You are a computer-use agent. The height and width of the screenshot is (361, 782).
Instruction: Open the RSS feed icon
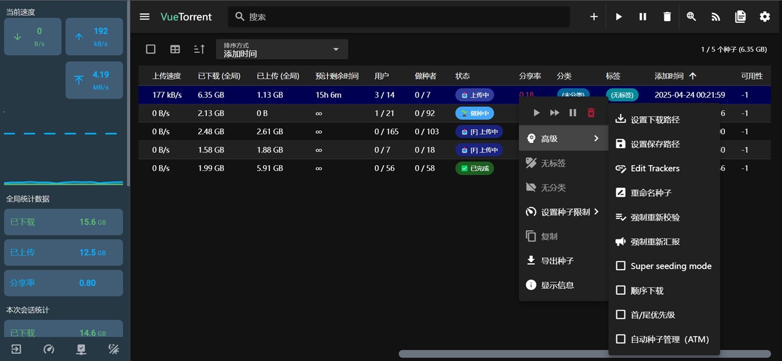pyautogui.click(x=716, y=17)
